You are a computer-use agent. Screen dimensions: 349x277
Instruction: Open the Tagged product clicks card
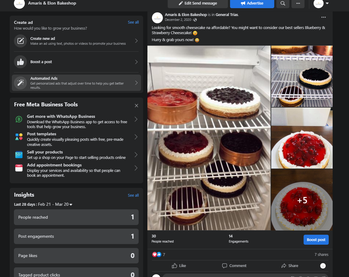(76, 273)
